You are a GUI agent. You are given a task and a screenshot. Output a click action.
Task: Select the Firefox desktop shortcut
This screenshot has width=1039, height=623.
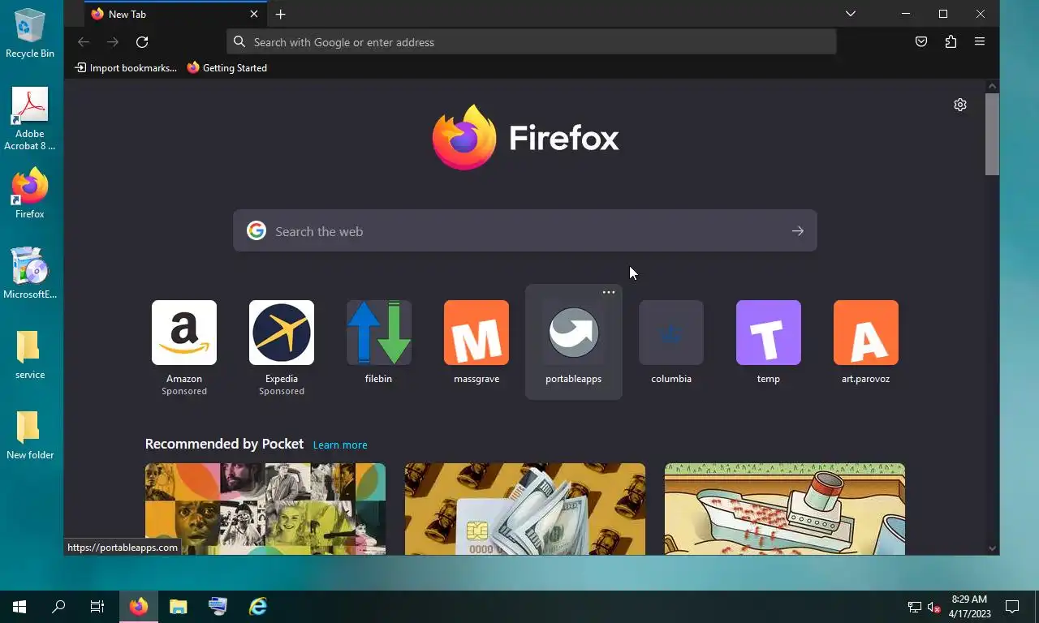coord(30,194)
